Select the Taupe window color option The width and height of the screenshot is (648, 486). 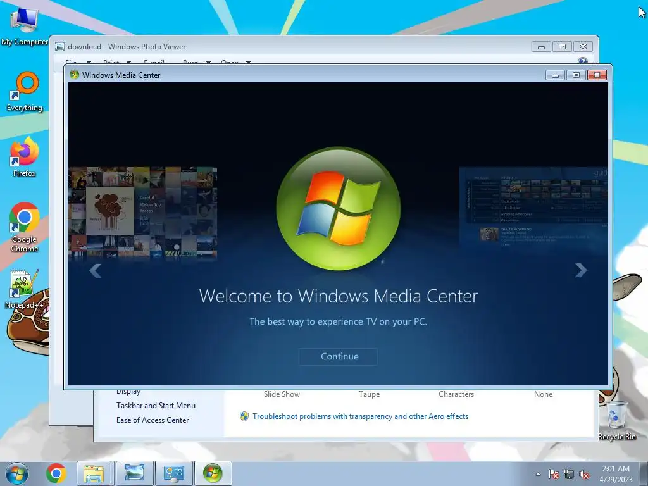(369, 394)
